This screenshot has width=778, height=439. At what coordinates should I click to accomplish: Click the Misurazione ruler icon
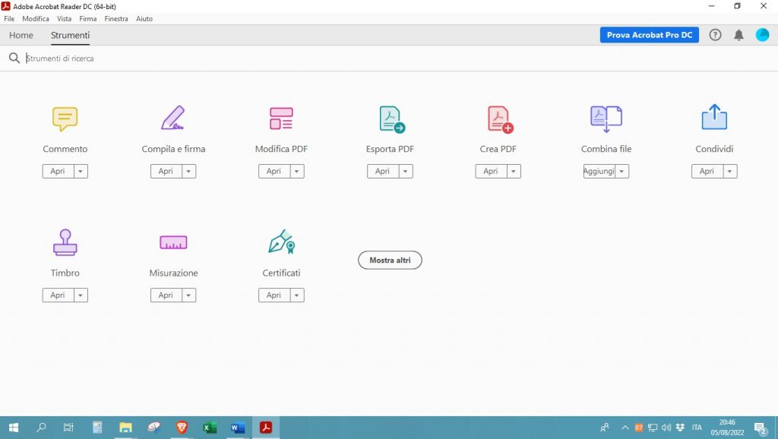point(173,242)
